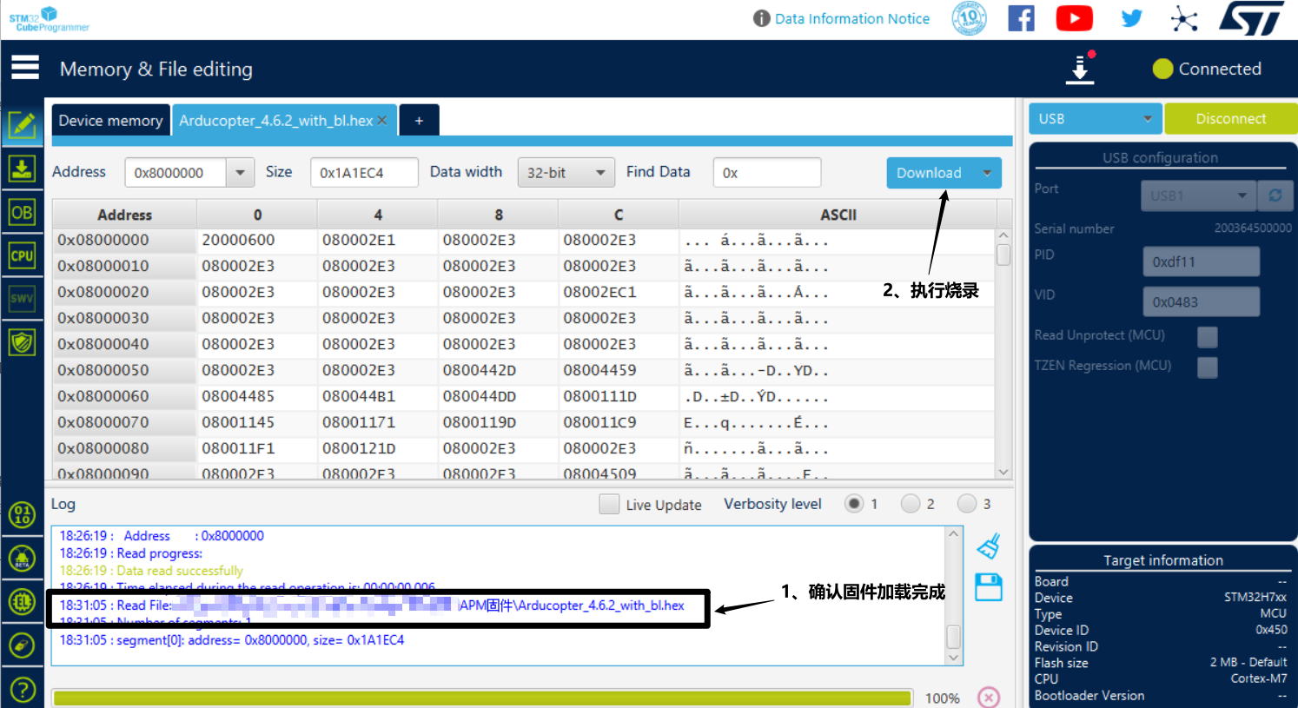
Task: Tick the Read Unprotect (MCU) checkbox
Action: pyautogui.click(x=1207, y=336)
